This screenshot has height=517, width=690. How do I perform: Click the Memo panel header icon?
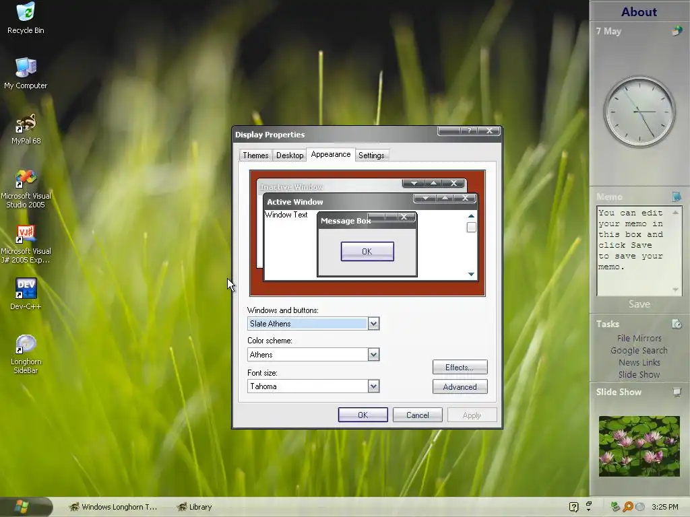(x=677, y=197)
